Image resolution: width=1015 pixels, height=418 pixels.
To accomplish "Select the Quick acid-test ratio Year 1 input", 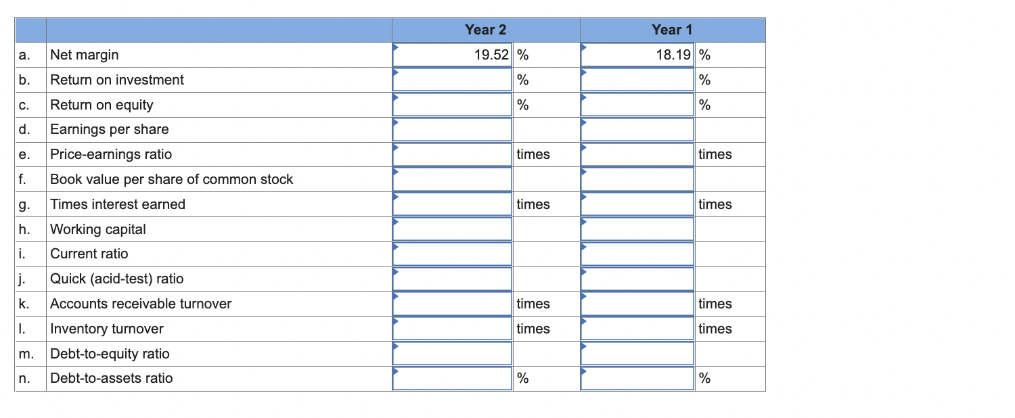I will coord(636,279).
